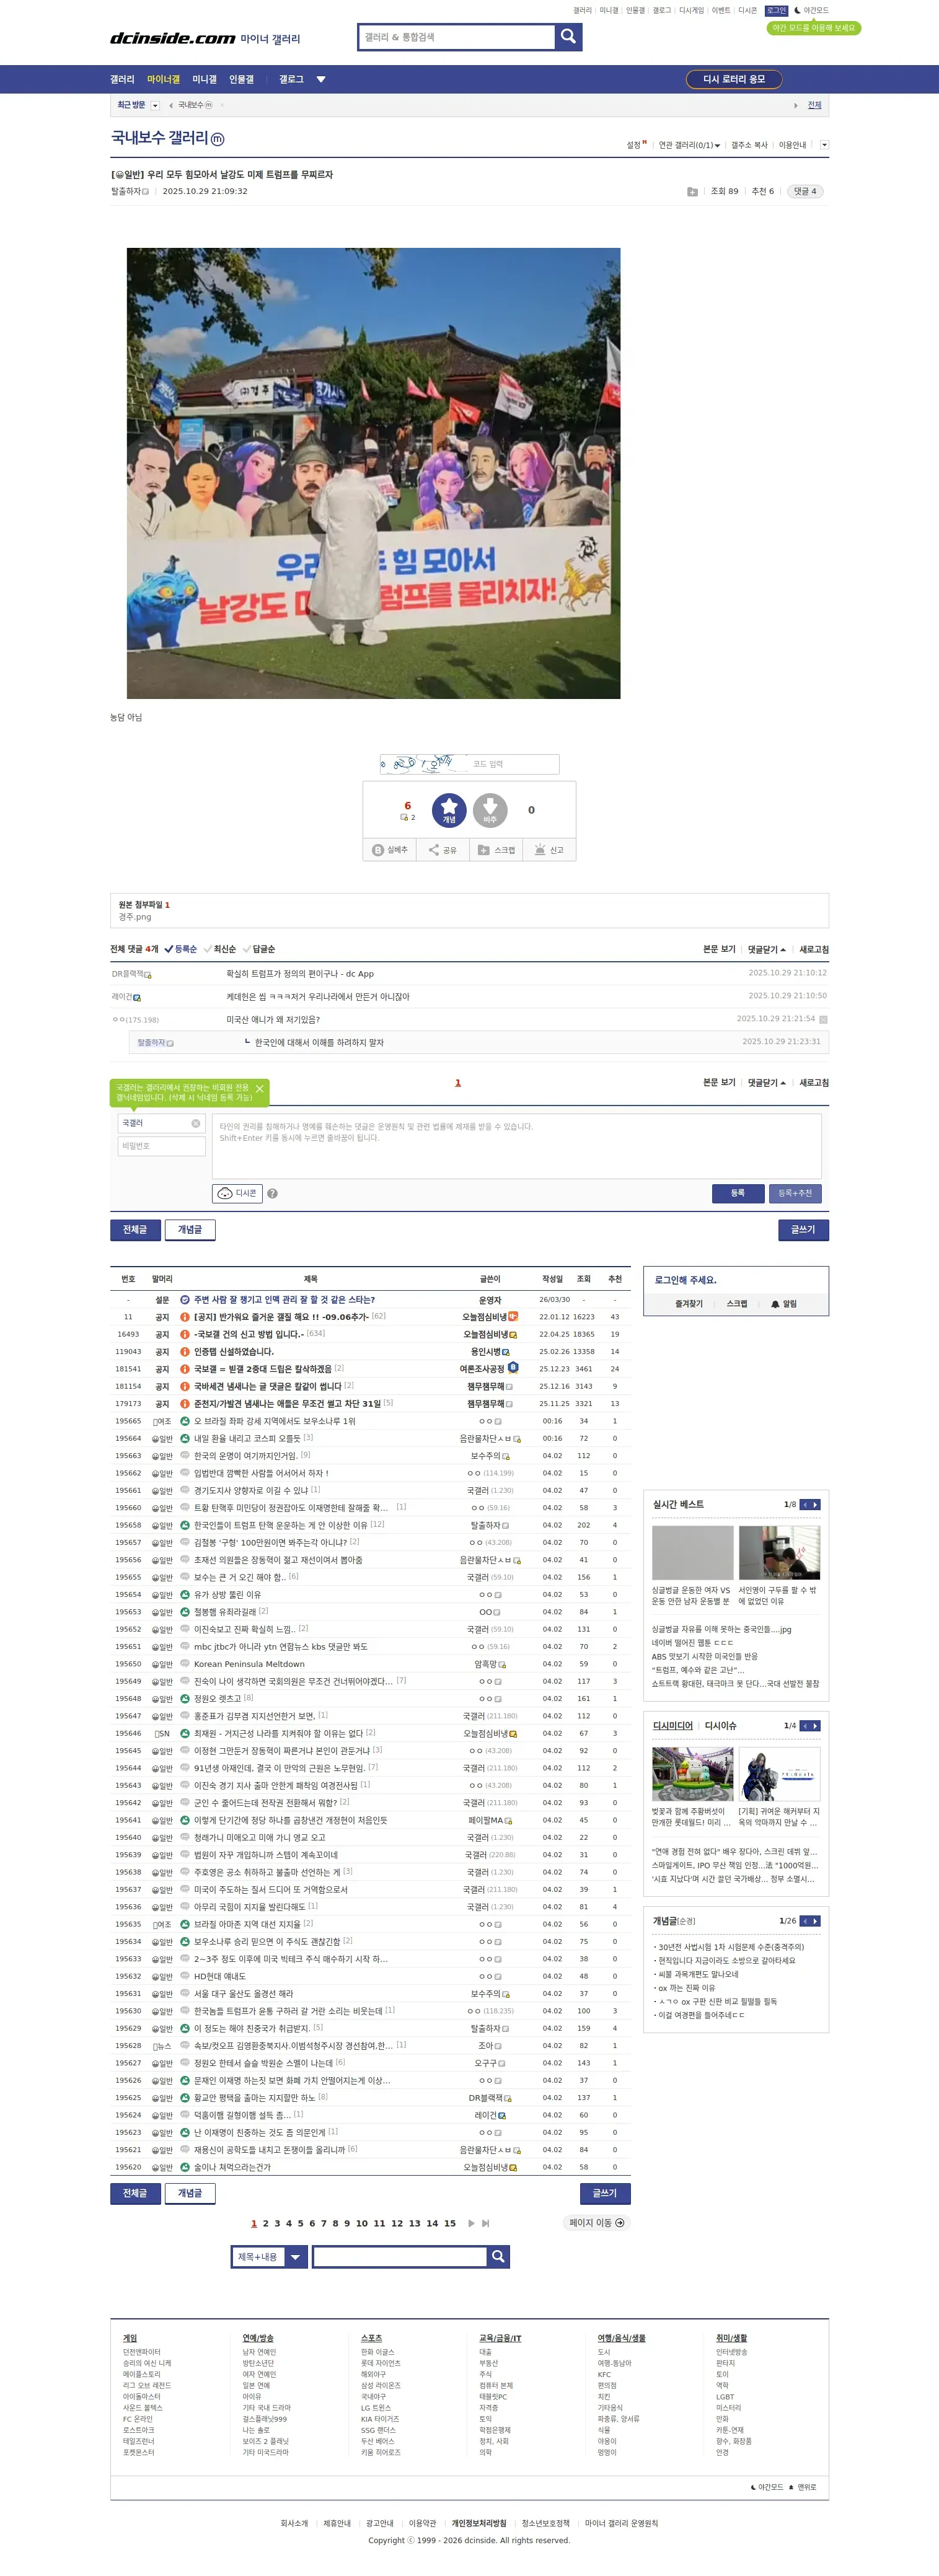
Task: Click the 실베추 button icon
Action: 378,850
